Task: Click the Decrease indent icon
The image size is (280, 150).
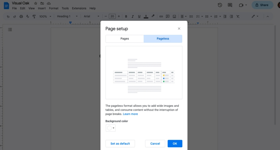Action: 225,16
